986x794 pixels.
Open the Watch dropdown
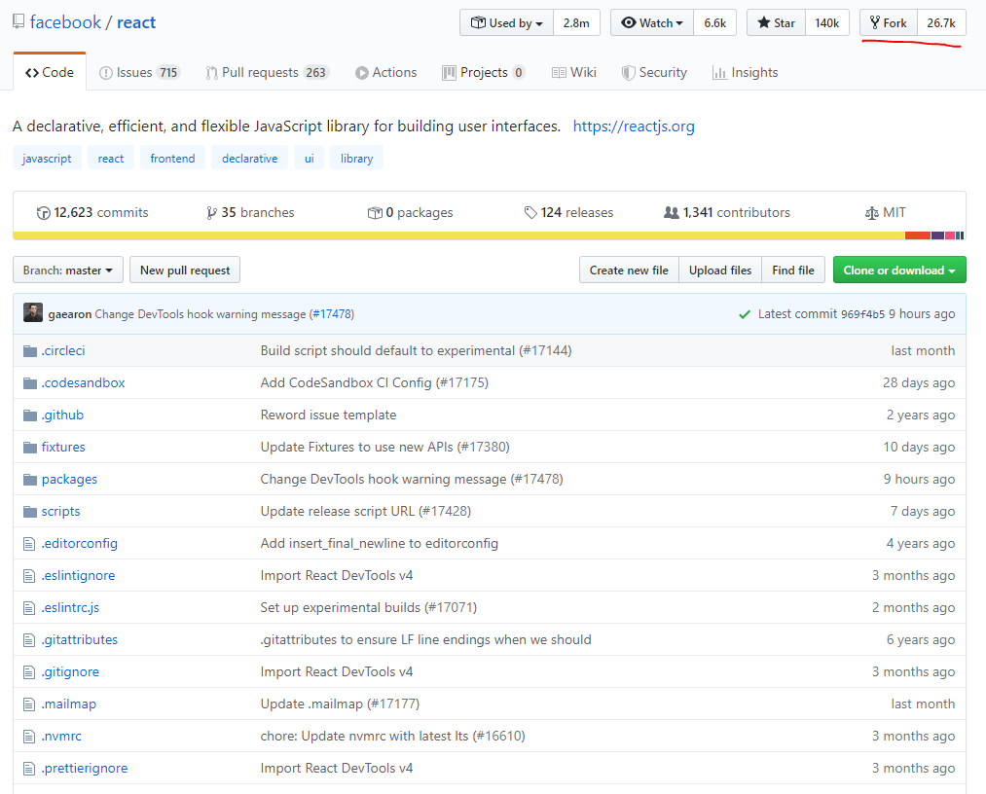(x=652, y=22)
